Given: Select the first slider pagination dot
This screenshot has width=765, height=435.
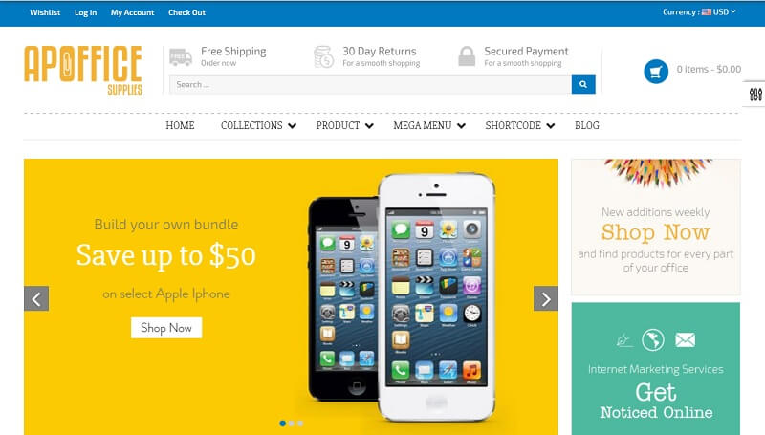Looking at the screenshot, I should point(282,424).
